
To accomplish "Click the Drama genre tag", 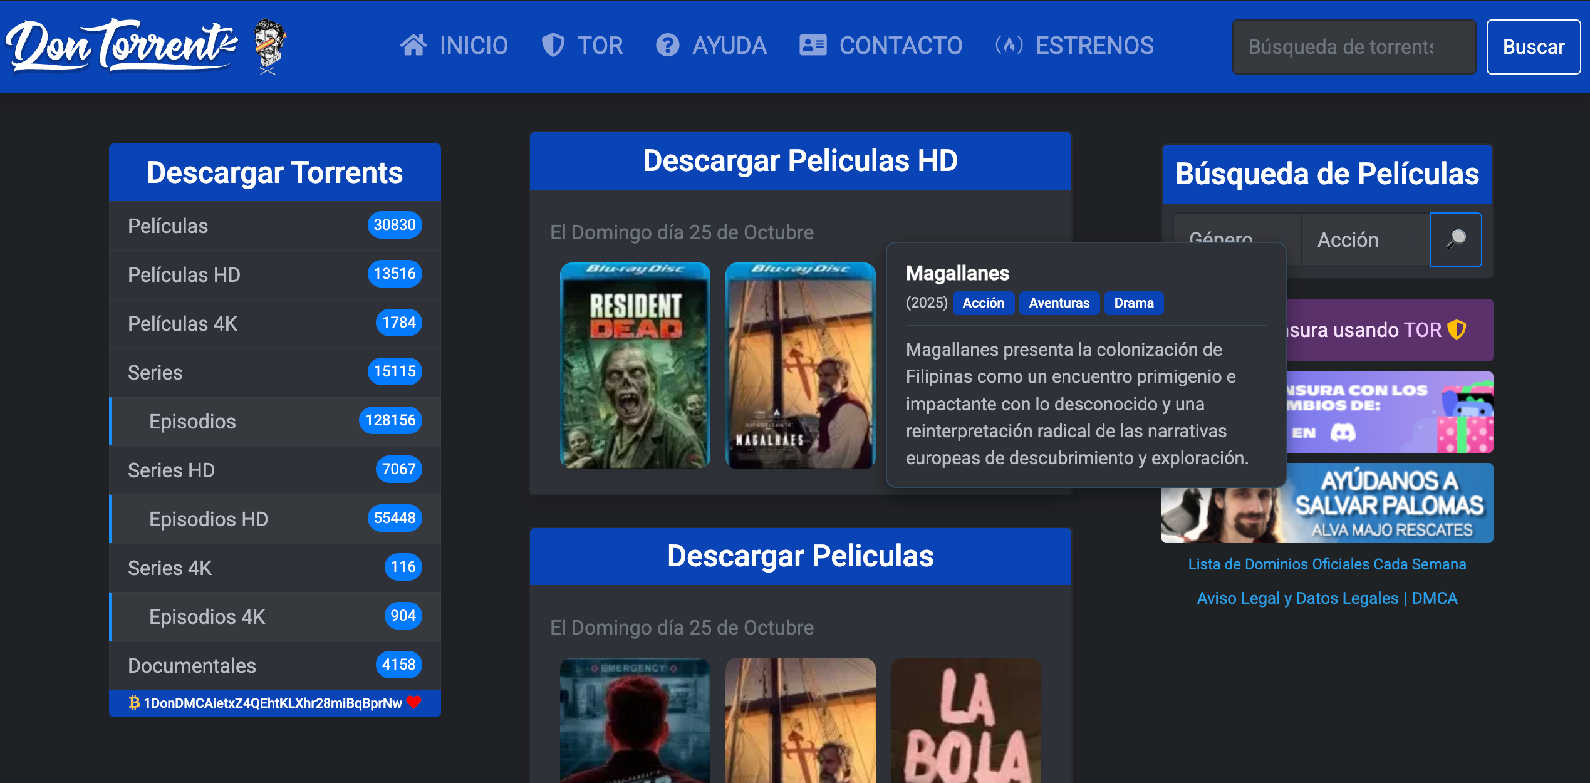I will (1134, 303).
